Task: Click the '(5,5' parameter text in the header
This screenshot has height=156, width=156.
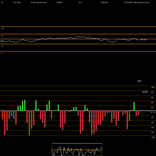Action: [80, 2]
